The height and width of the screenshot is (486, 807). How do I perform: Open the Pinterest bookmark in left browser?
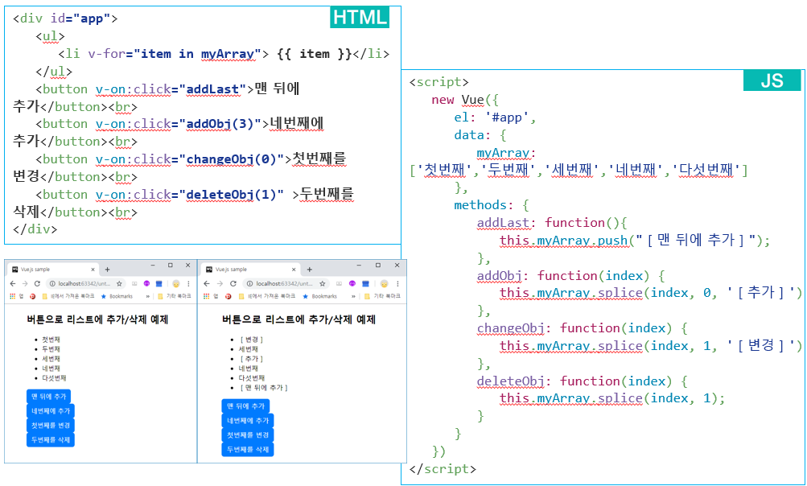pos(32,296)
